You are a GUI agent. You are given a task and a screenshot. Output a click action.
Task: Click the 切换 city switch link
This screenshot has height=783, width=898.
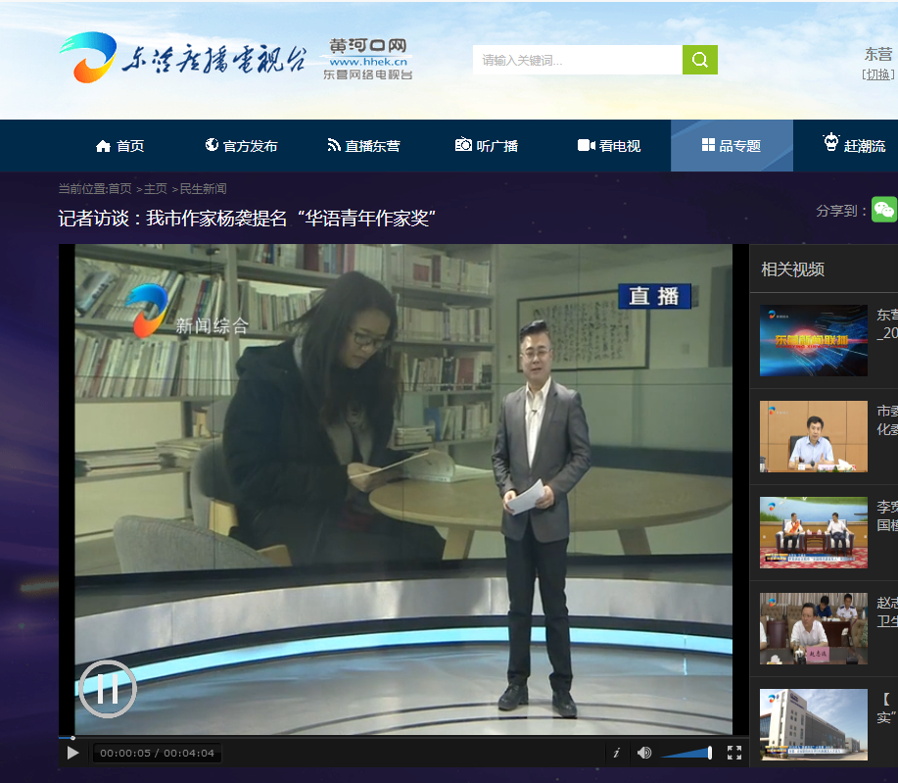(x=878, y=74)
